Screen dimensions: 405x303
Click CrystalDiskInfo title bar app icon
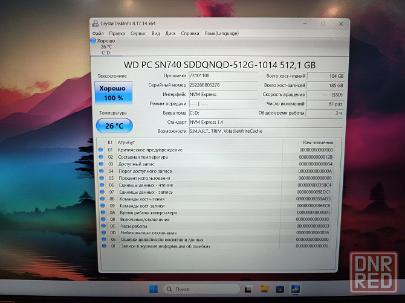[x=96, y=24]
